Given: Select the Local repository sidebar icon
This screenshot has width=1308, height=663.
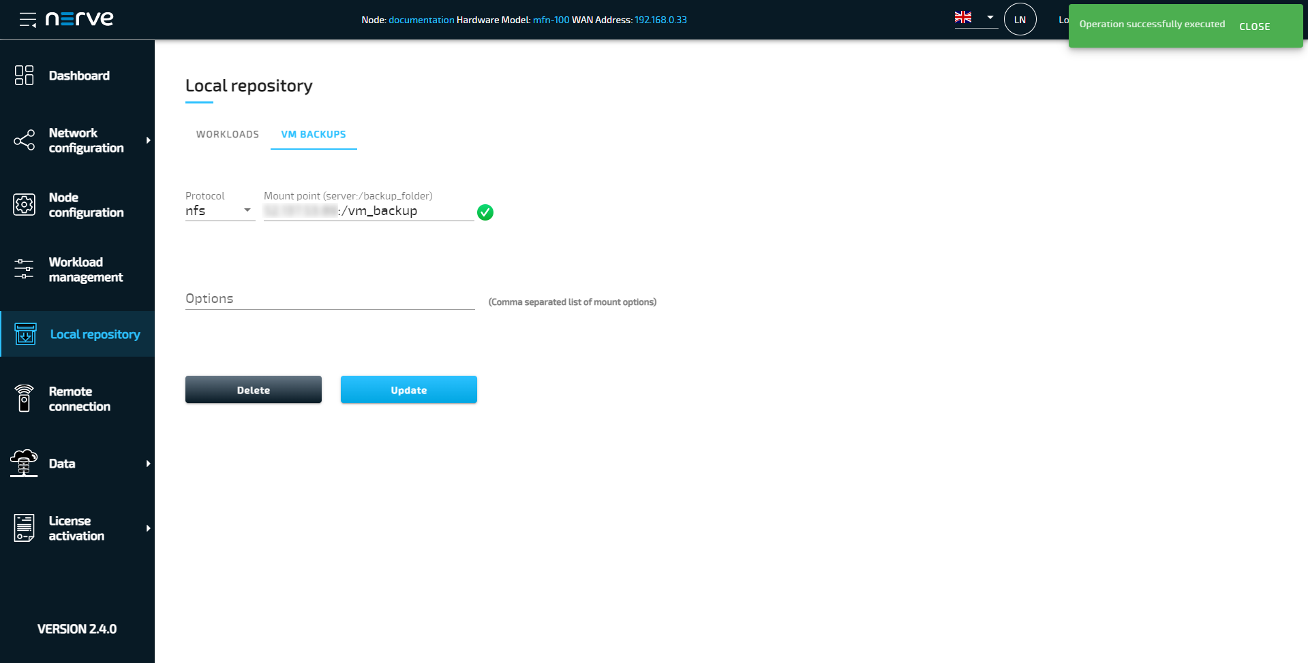Looking at the screenshot, I should pyautogui.click(x=25, y=334).
